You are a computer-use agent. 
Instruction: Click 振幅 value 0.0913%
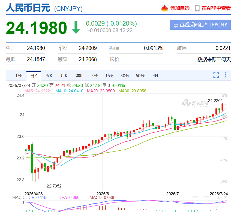click(154, 48)
